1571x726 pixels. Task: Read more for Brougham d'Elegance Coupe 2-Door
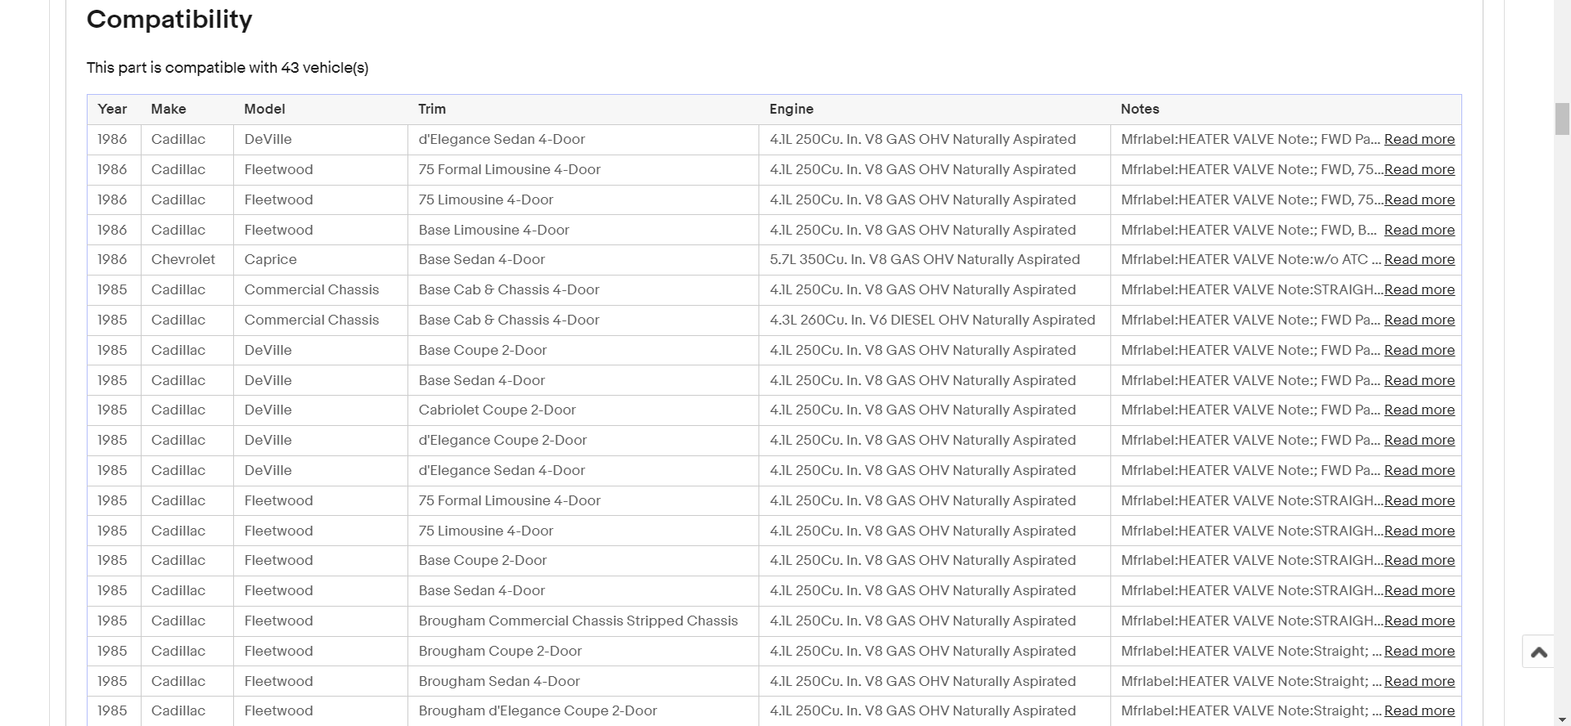coord(1420,710)
